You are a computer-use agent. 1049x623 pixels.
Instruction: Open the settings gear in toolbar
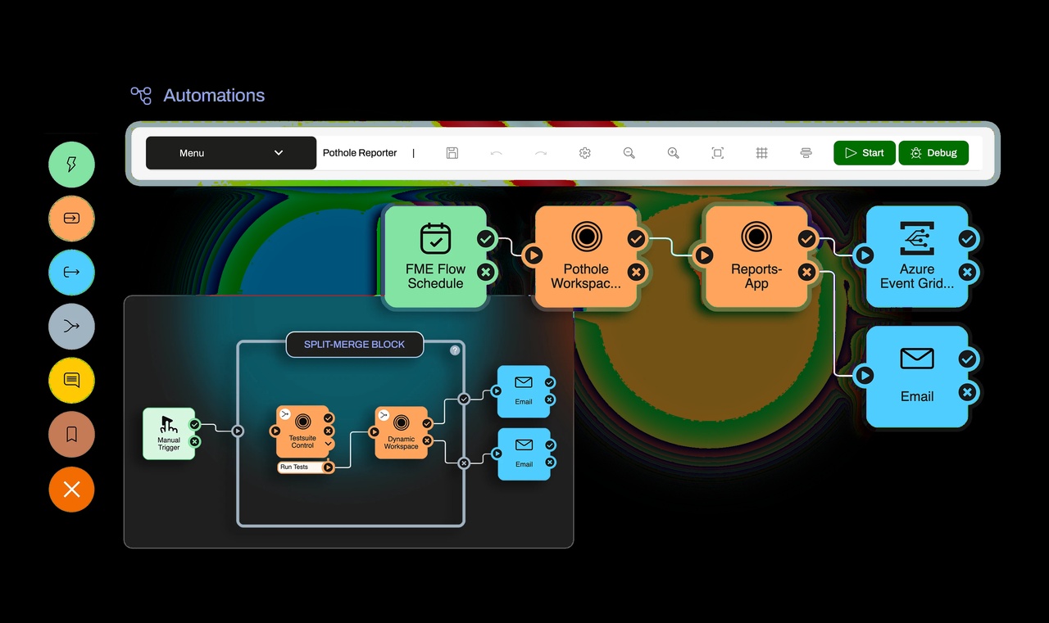pos(585,153)
